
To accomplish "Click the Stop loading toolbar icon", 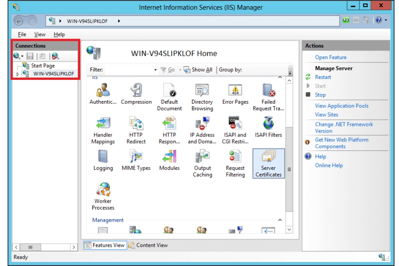I will tap(356, 20).
